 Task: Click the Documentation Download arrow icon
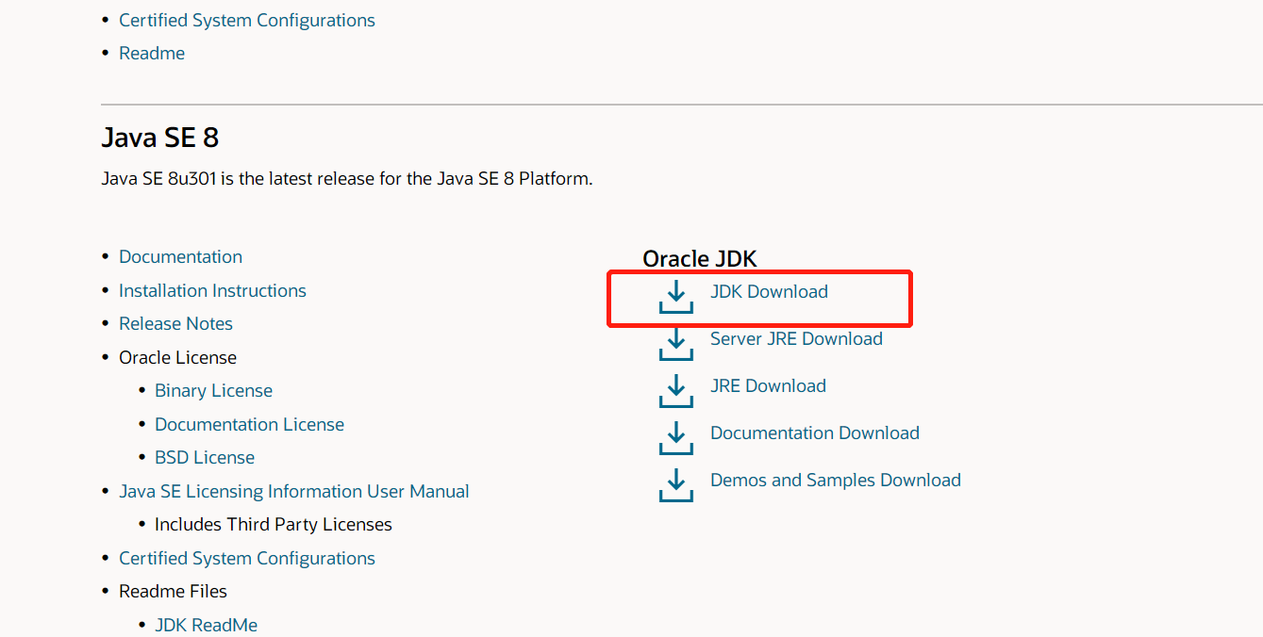coord(675,437)
